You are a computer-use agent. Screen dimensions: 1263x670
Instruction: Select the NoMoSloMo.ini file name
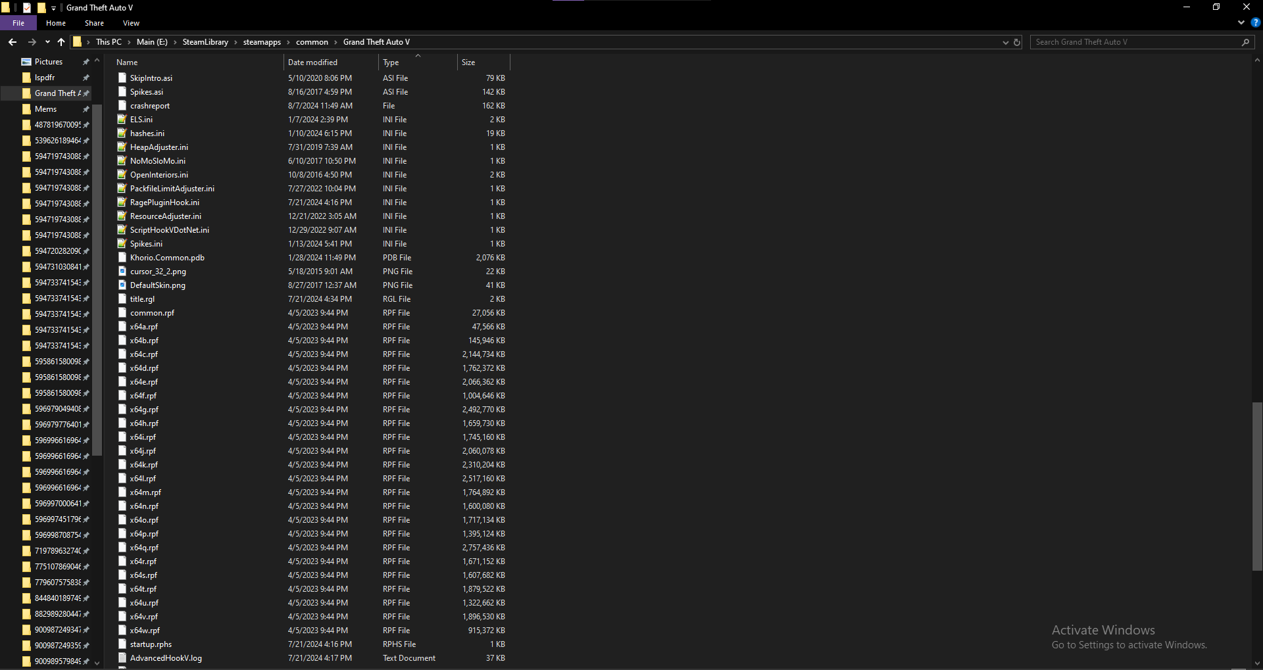point(158,161)
